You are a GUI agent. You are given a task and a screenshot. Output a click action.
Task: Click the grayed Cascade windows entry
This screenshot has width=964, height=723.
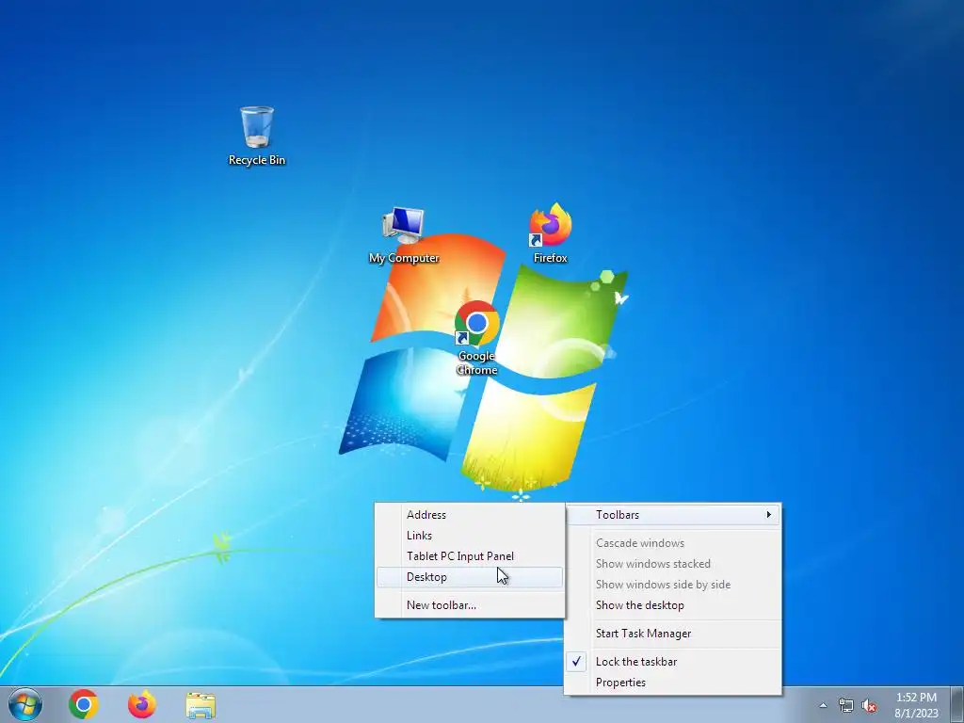click(673, 543)
